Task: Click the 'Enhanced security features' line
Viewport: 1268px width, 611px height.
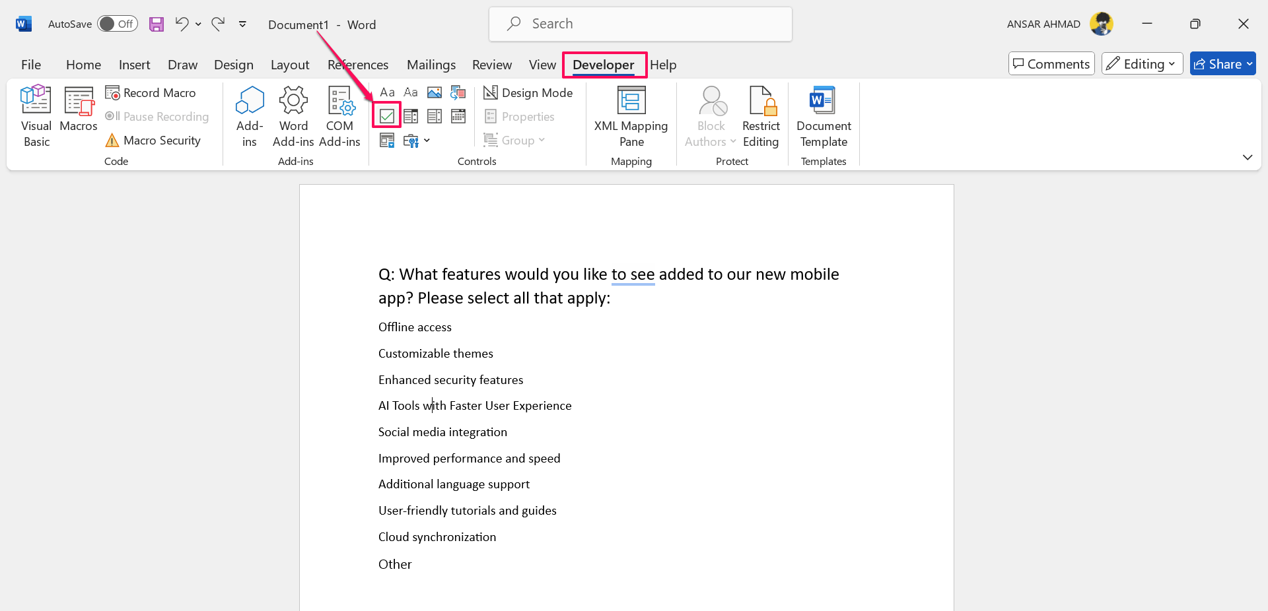Action: [x=450, y=380]
